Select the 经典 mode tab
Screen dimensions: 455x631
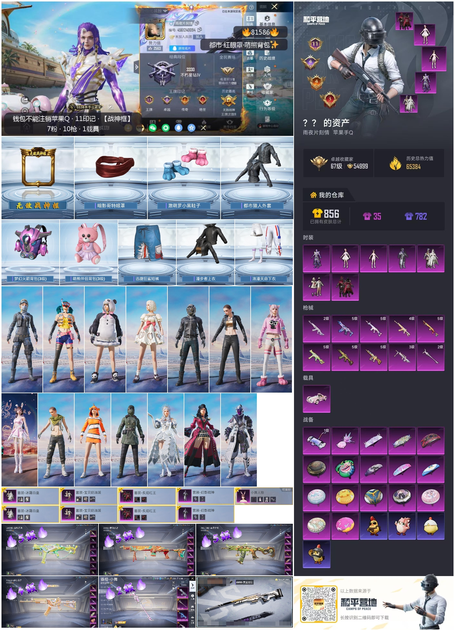pyautogui.click(x=250, y=21)
